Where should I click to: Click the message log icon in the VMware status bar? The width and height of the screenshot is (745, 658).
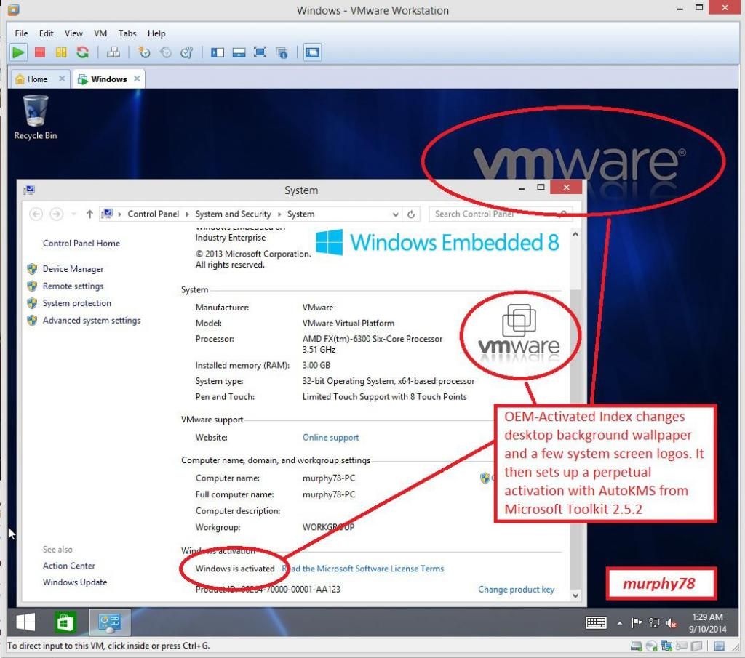pos(720,646)
